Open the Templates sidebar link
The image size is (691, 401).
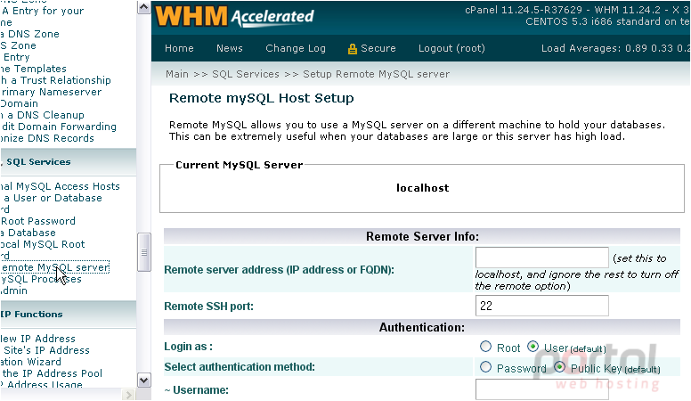[x=34, y=69]
